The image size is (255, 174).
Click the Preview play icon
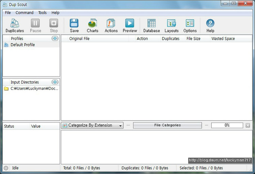[130, 23]
